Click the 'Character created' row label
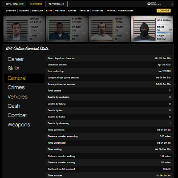The image size is (178, 178). click(x=57, y=65)
